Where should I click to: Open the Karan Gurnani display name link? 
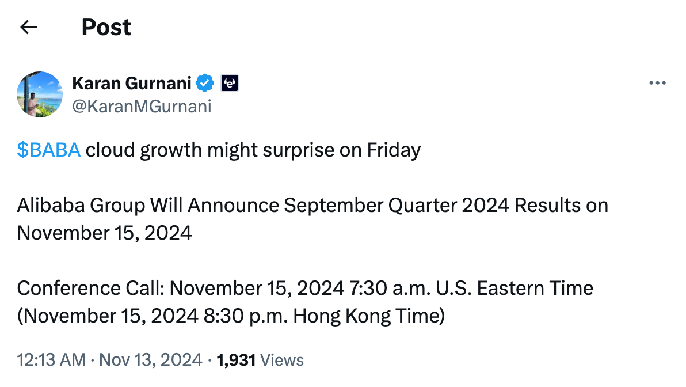[x=132, y=84]
